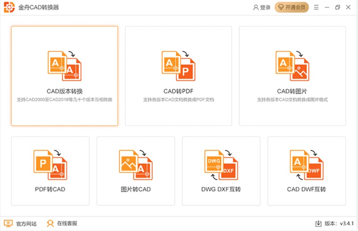Open the CAD转PDF conversion icon

[x=179, y=66]
